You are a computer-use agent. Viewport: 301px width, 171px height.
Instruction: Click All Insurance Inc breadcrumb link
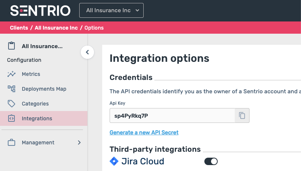point(56,28)
